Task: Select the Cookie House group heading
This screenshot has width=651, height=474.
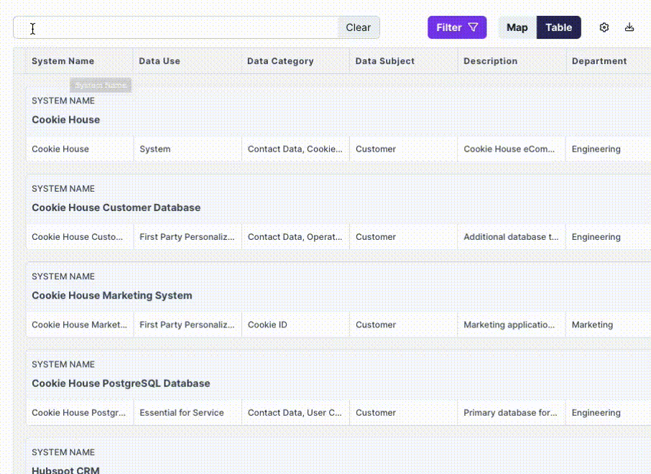Action: click(65, 119)
